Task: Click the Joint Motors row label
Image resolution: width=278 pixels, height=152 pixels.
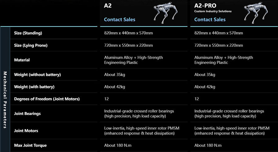Action: click(26, 131)
